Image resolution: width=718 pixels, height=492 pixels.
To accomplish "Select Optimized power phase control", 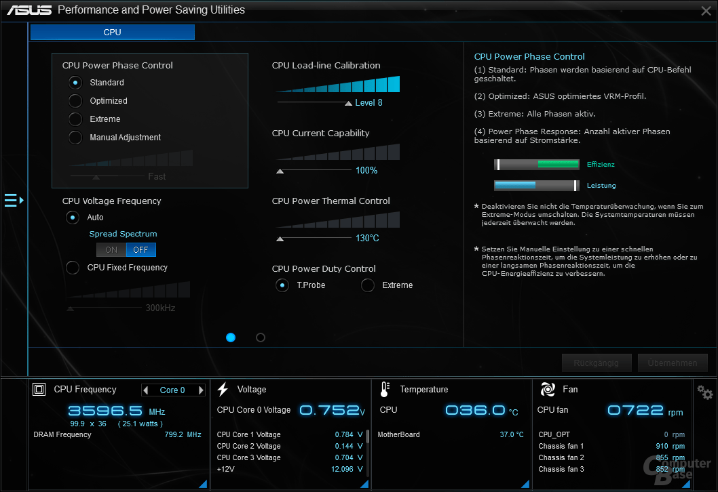I will click(75, 101).
